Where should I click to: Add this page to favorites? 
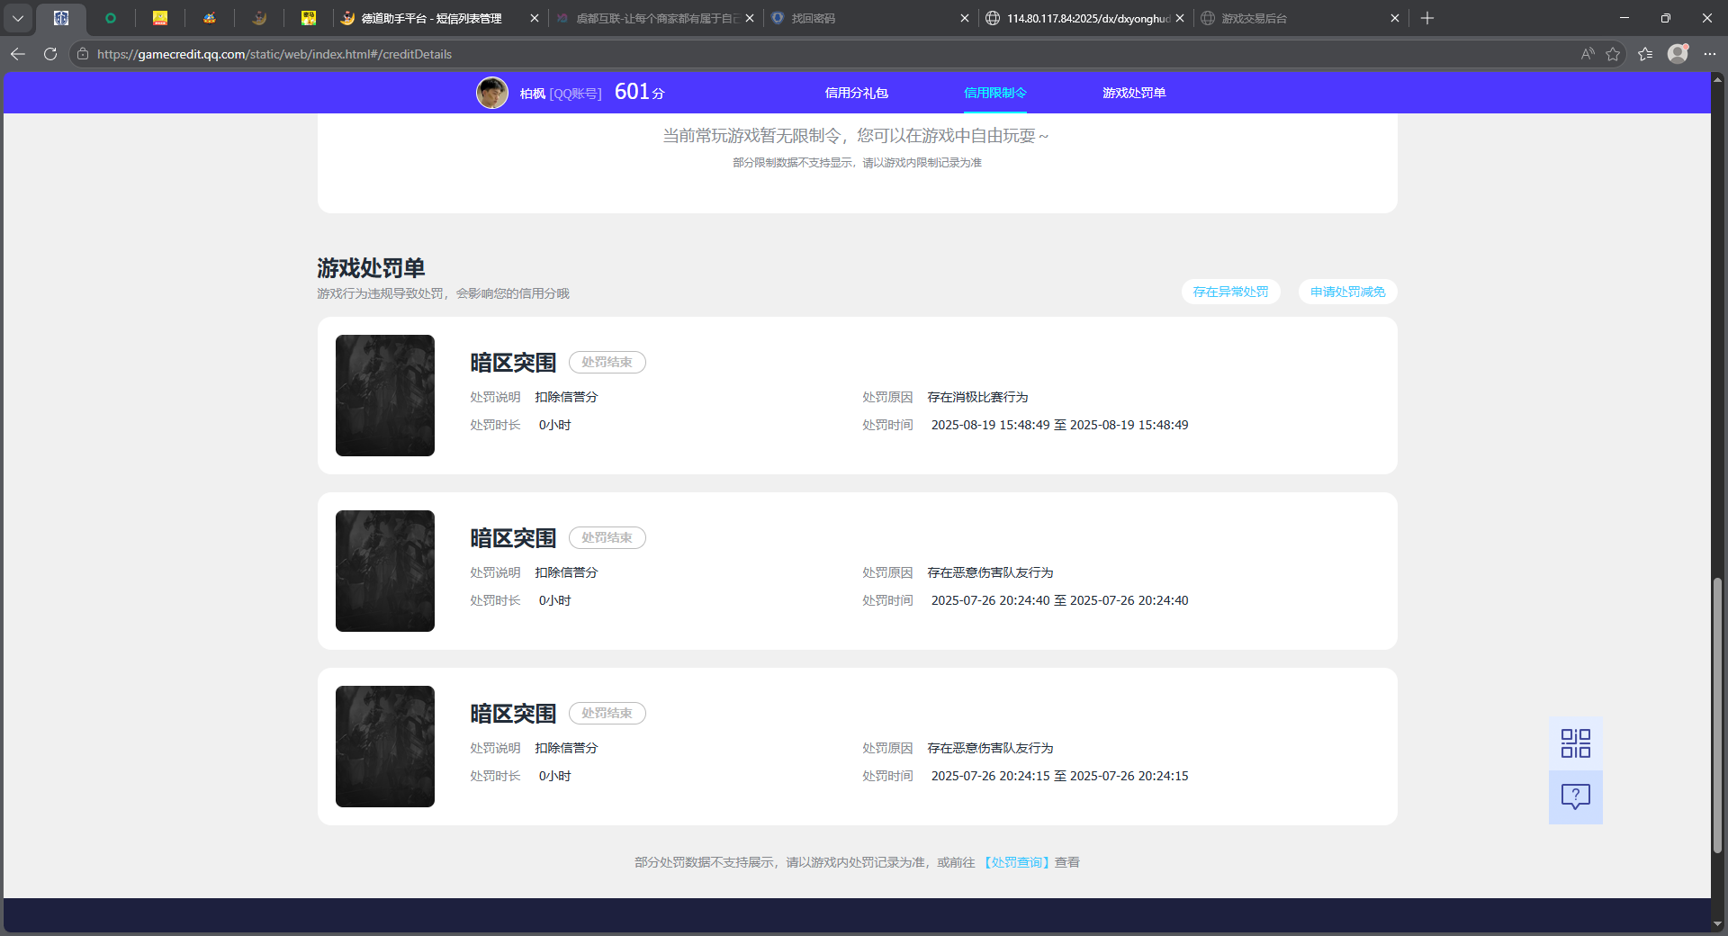pos(1613,54)
